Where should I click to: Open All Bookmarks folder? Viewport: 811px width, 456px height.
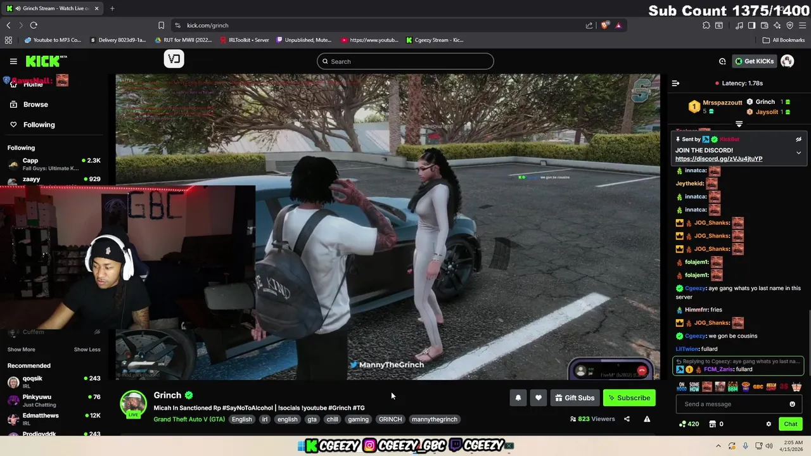(x=784, y=40)
